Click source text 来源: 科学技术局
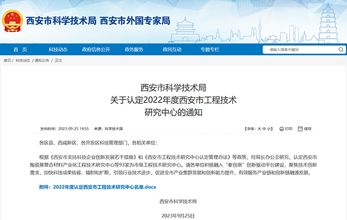 (108, 129)
